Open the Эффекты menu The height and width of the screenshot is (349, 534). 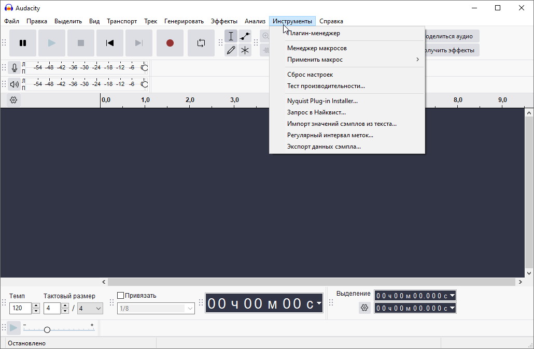pyautogui.click(x=224, y=21)
